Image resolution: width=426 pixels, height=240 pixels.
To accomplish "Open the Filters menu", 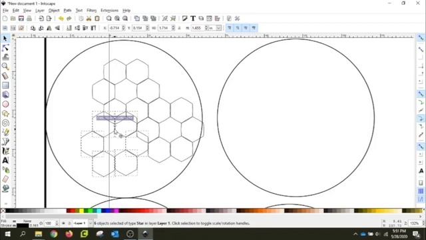I will [92, 11].
